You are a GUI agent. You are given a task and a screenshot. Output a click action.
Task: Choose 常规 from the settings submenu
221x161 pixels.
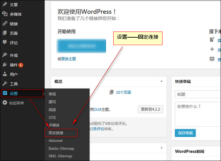[52, 94]
